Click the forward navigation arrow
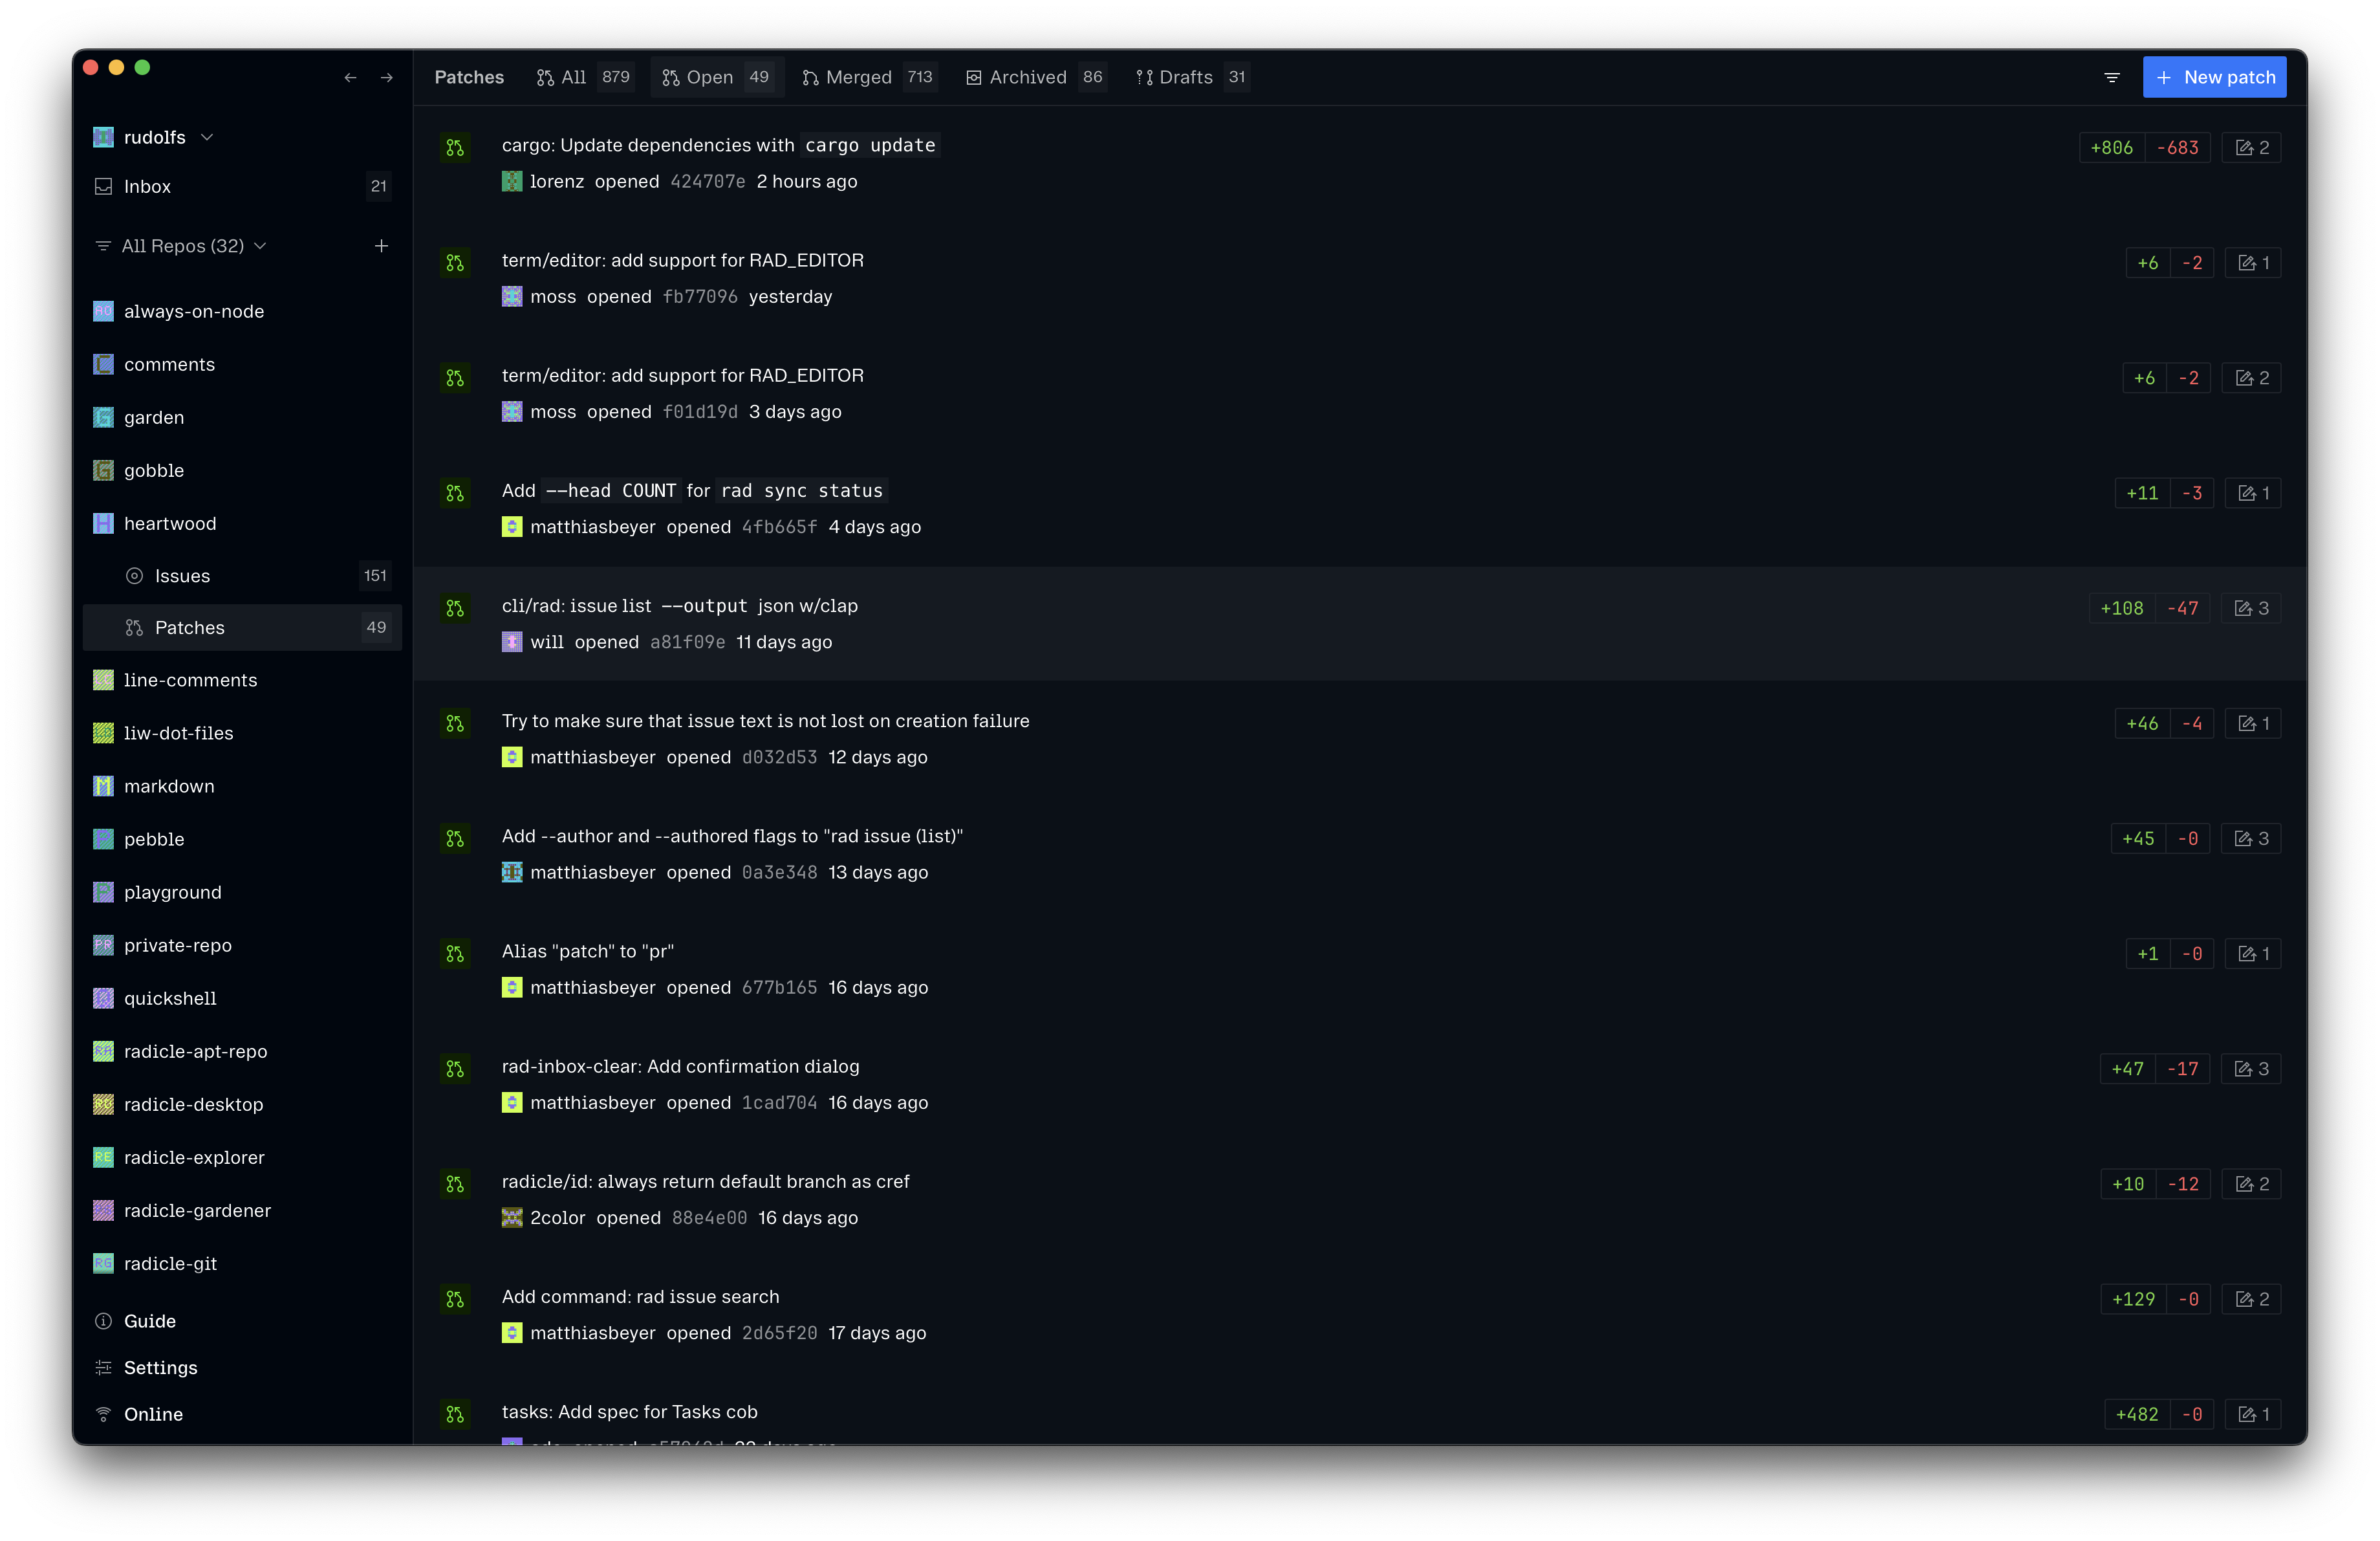Viewport: 2380px width, 1541px height. pyautogui.click(x=387, y=78)
